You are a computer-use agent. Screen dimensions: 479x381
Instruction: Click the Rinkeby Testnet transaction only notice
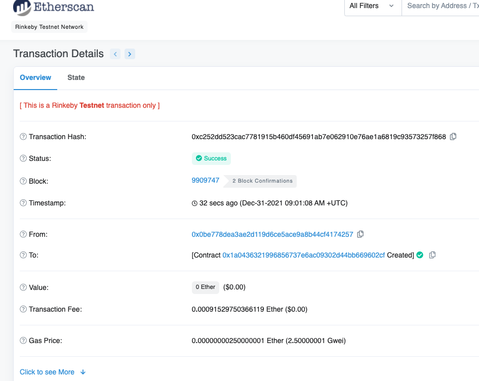(90, 105)
